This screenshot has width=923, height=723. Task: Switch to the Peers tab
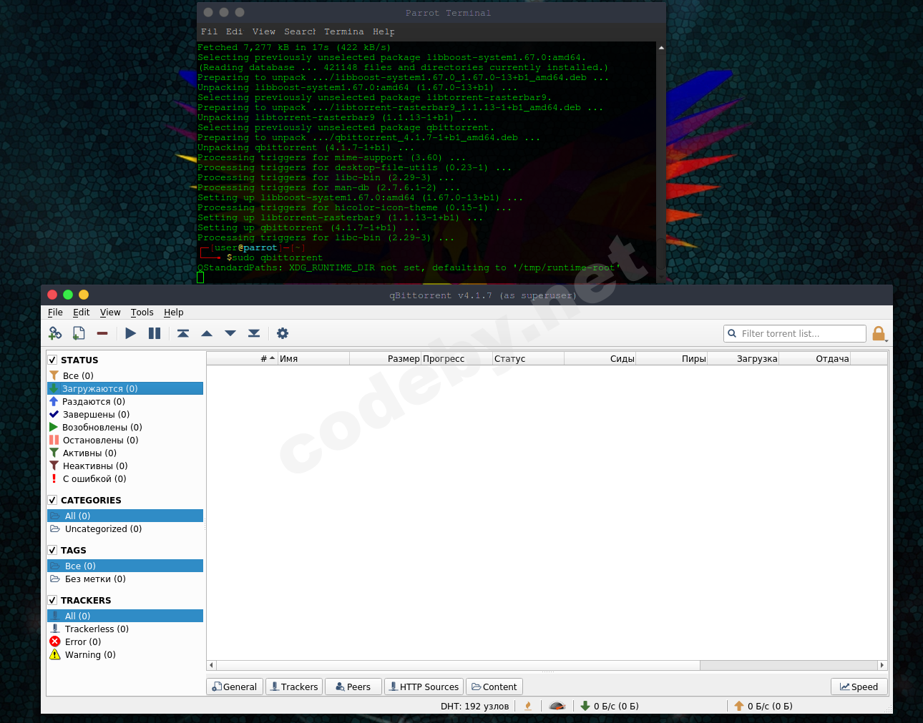point(353,687)
